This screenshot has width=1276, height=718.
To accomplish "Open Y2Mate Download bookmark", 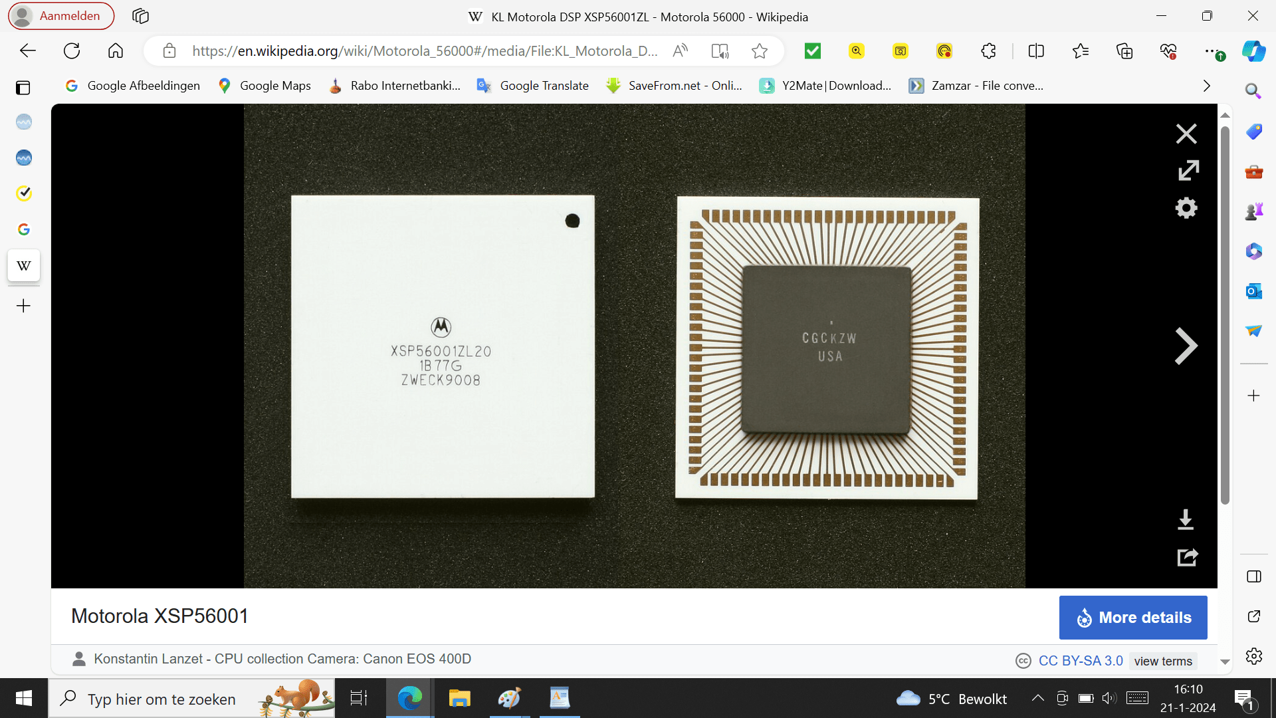I will [x=825, y=86].
